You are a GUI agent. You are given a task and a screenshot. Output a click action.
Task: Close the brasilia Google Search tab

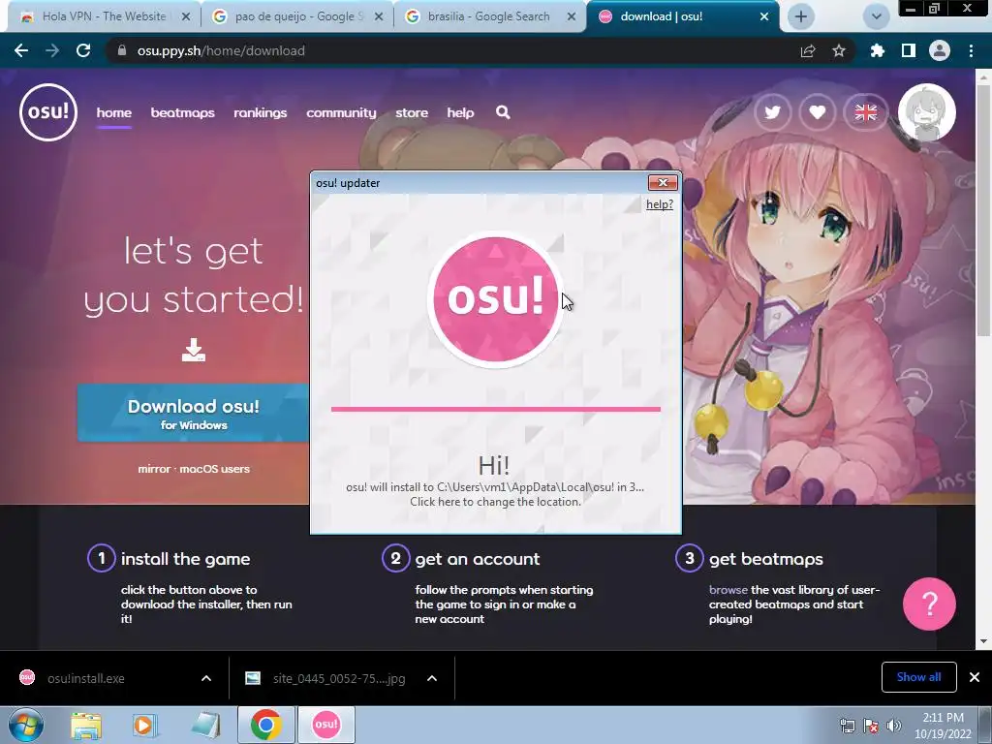[572, 16]
